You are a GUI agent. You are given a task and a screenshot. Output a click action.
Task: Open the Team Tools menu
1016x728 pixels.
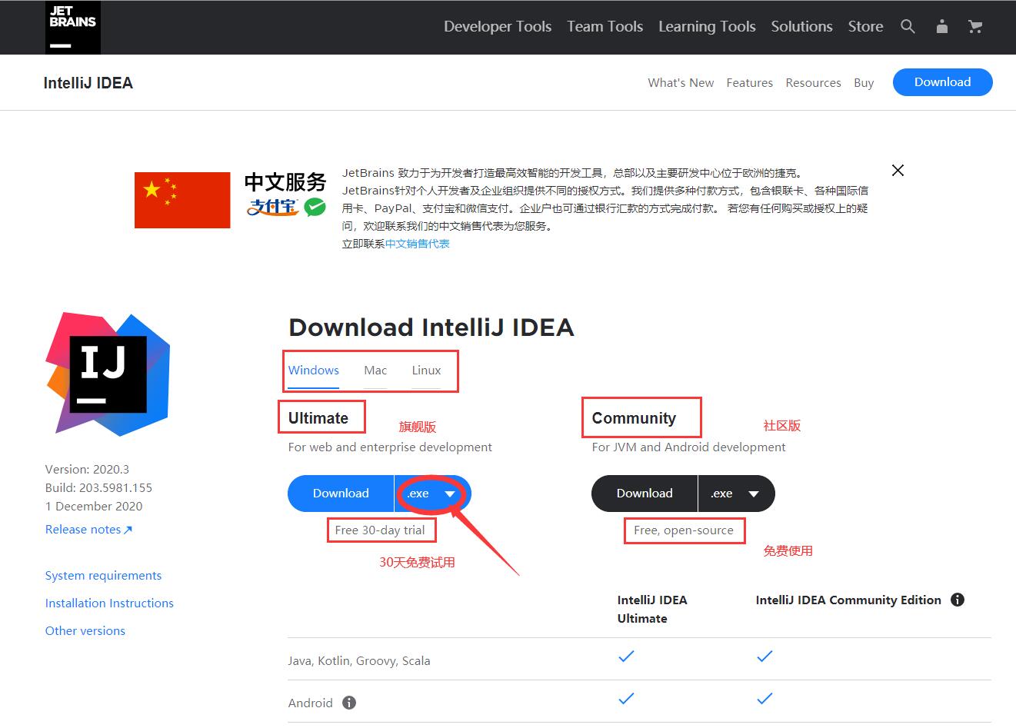(605, 27)
